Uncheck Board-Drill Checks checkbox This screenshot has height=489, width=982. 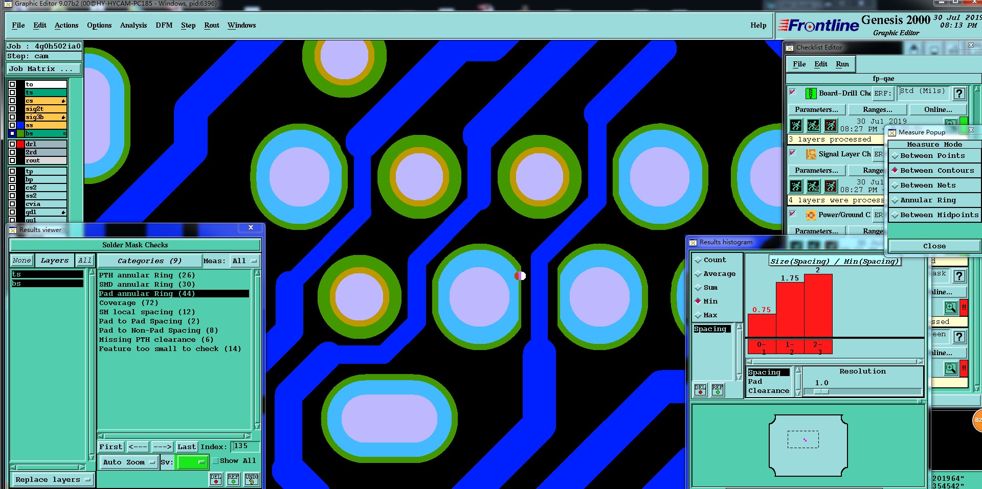click(793, 92)
